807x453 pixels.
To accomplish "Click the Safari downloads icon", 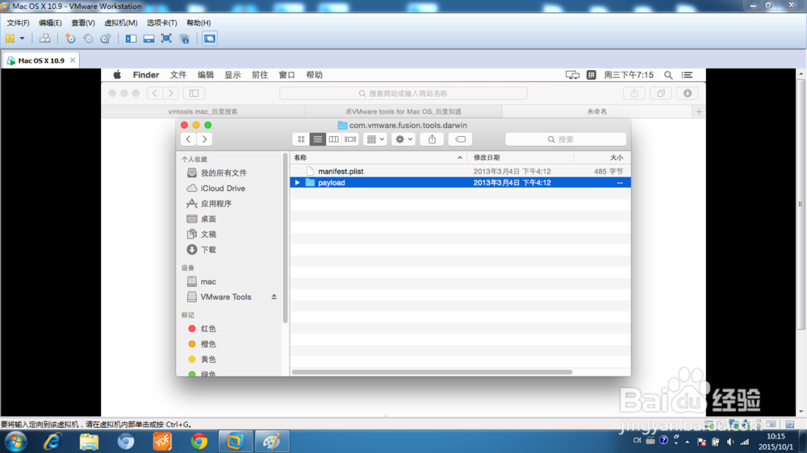I will [688, 93].
